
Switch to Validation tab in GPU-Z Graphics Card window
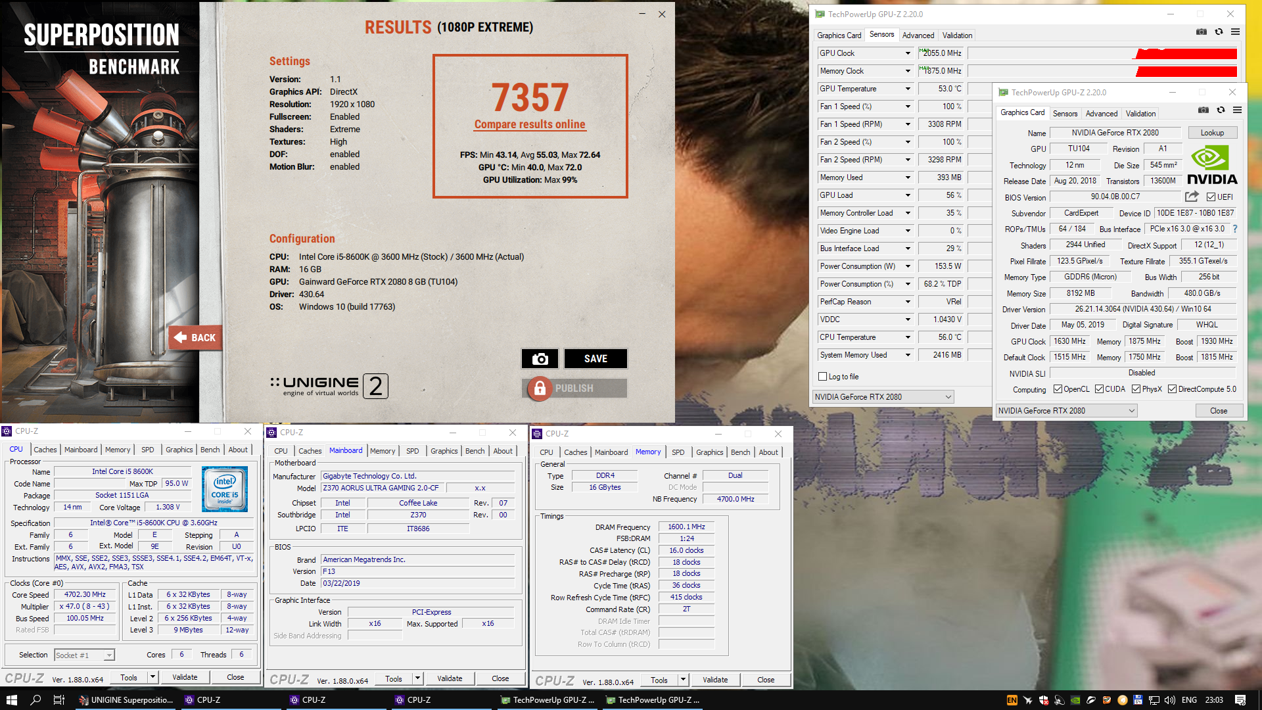(x=1140, y=114)
